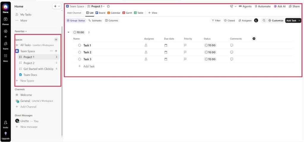This screenshot has width=304, height=143.
Task: Open the Filter options
Action: 216,20
